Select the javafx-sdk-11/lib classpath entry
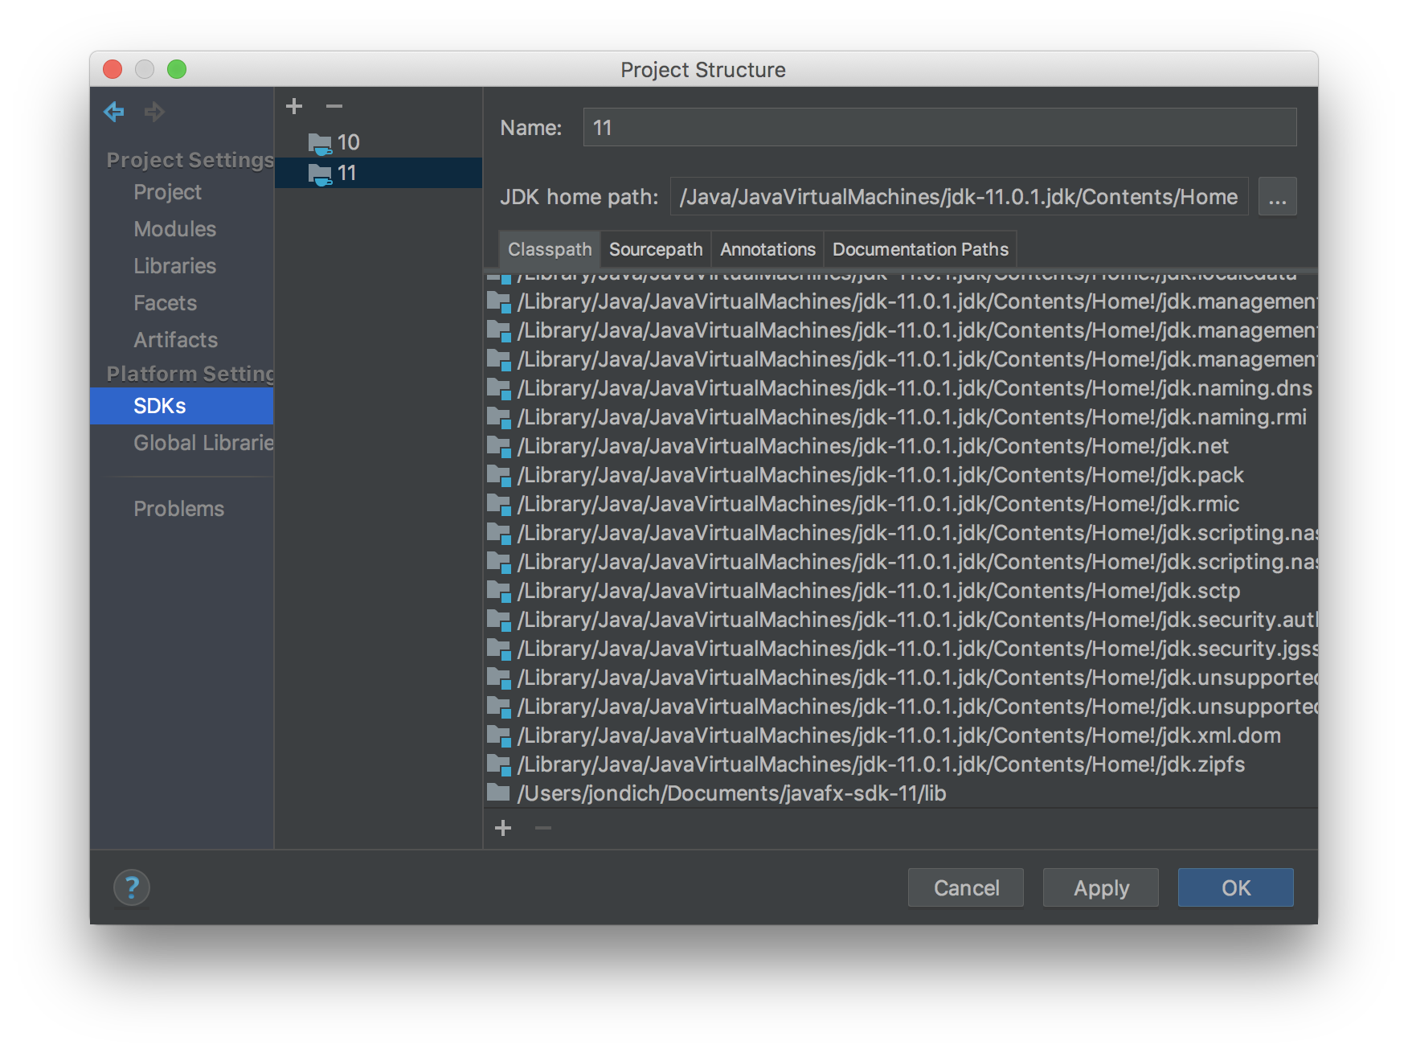Screen dimensions: 1408x1053 point(731,793)
